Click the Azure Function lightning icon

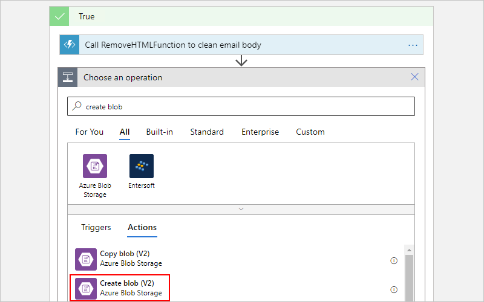(70, 45)
